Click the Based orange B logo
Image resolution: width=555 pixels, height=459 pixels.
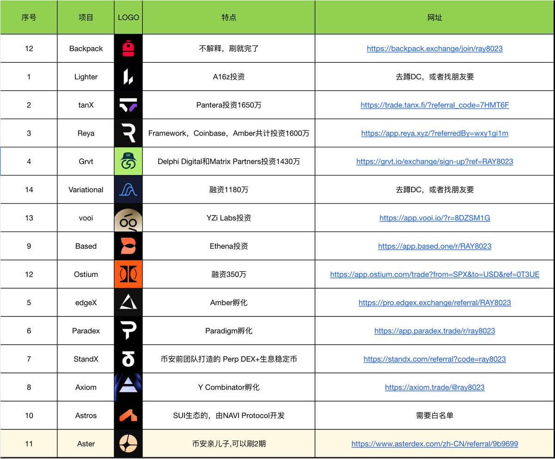tap(128, 246)
